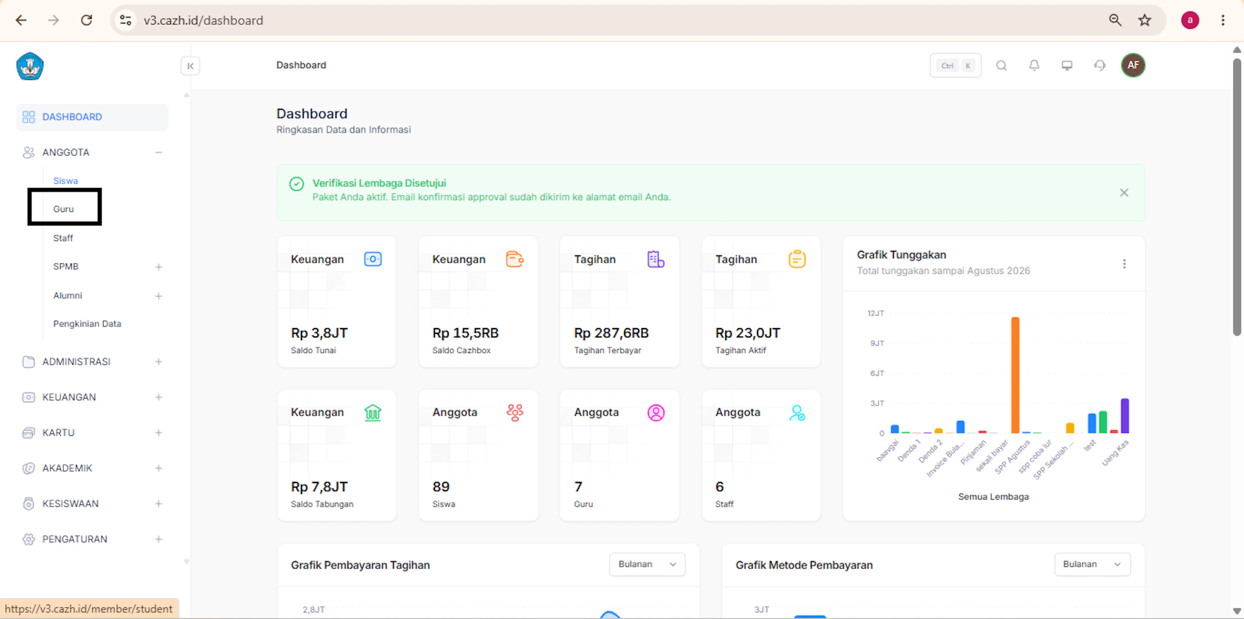Open the search magnifier in header
The width and height of the screenshot is (1244, 619).
click(1002, 66)
